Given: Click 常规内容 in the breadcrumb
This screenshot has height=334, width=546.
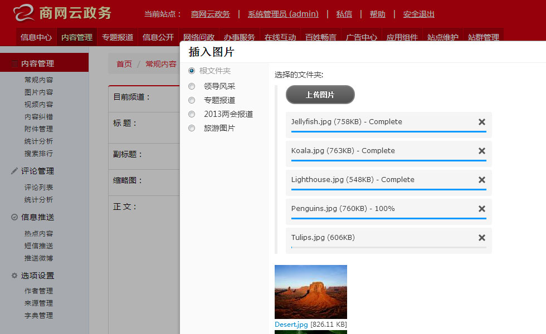Looking at the screenshot, I should (161, 64).
